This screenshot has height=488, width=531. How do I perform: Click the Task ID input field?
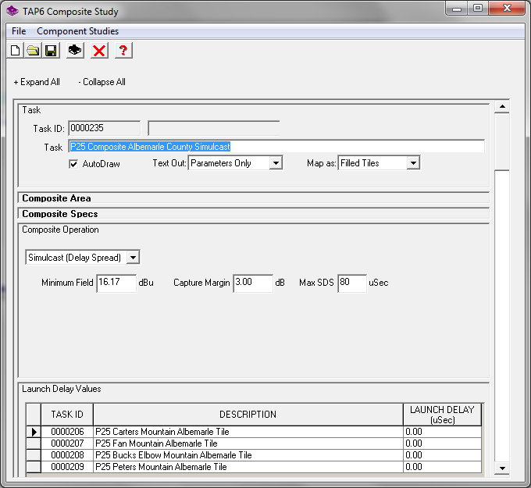tap(105, 128)
